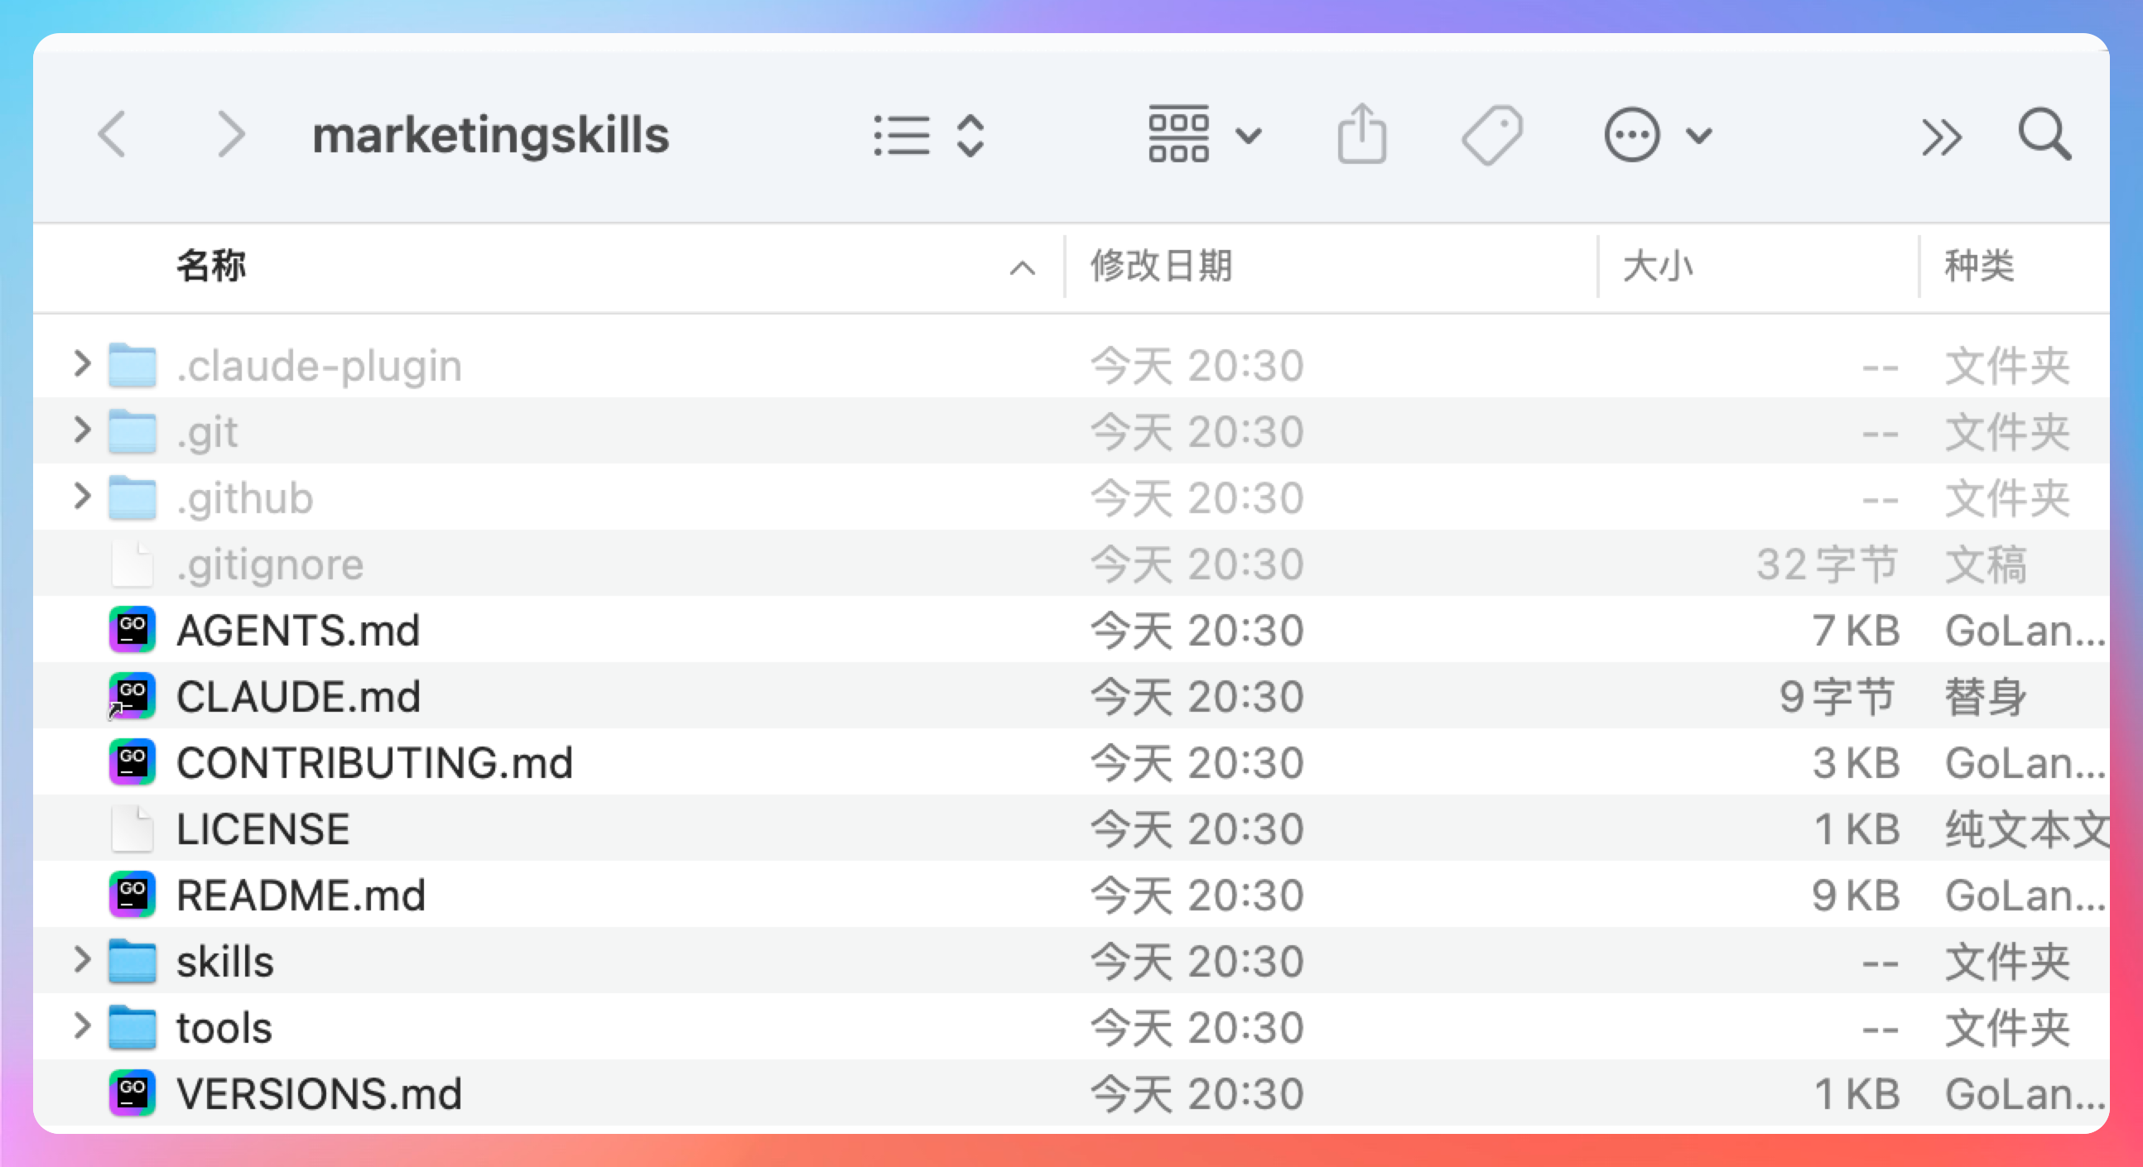
Task: Open the group-by grid dropdown
Action: pos(1204,135)
